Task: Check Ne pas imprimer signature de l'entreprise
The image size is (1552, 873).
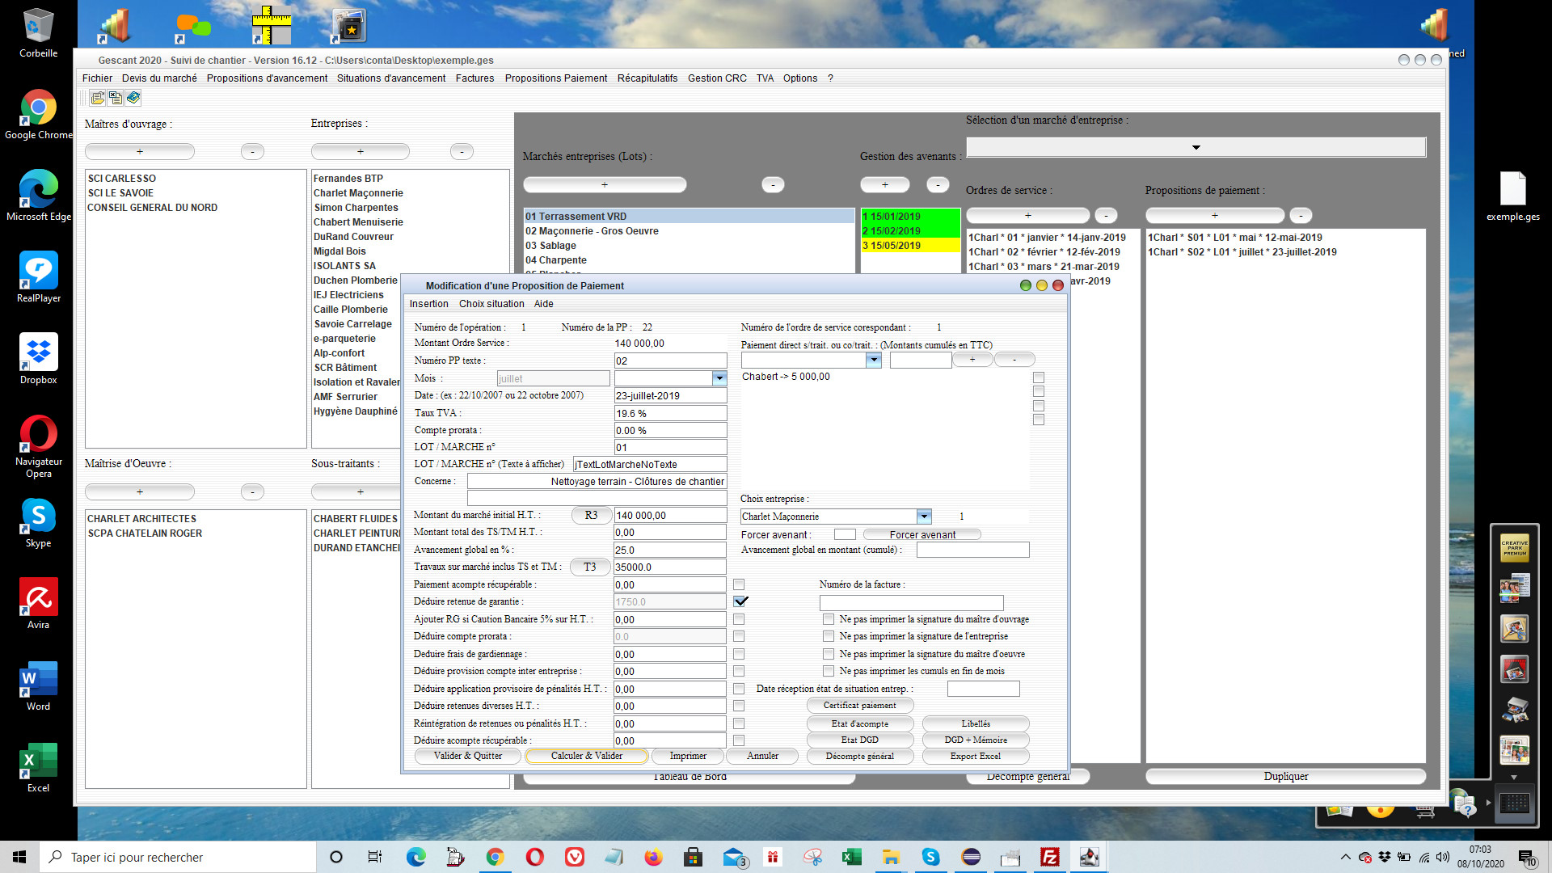Action: pos(828,637)
